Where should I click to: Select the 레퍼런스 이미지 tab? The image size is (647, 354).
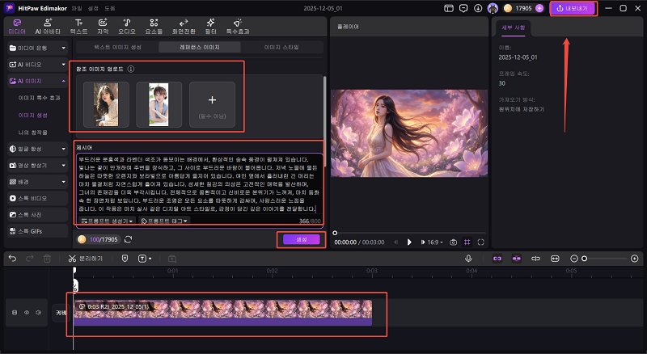pyautogui.click(x=200, y=47)
